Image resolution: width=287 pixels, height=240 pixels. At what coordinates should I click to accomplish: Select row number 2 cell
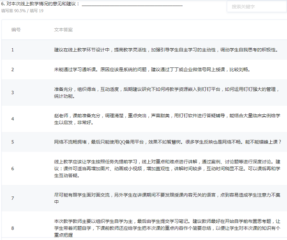(13, 69)
